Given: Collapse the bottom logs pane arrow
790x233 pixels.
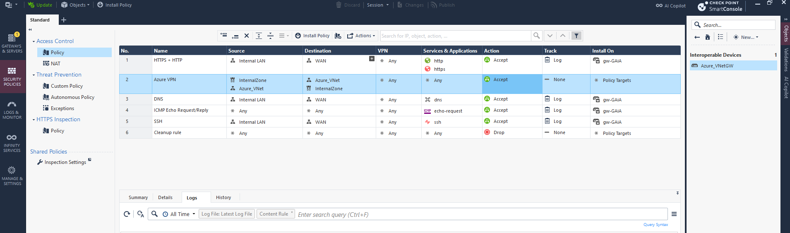Looking at the screenshot, I should 677,193.
